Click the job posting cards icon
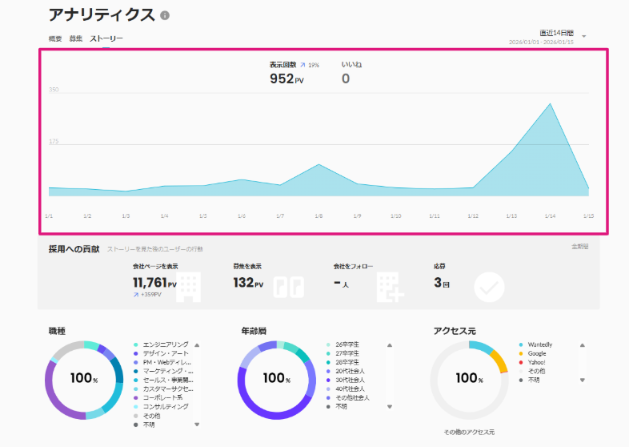This screenshot has width=629, height=447. coord(289,287)
